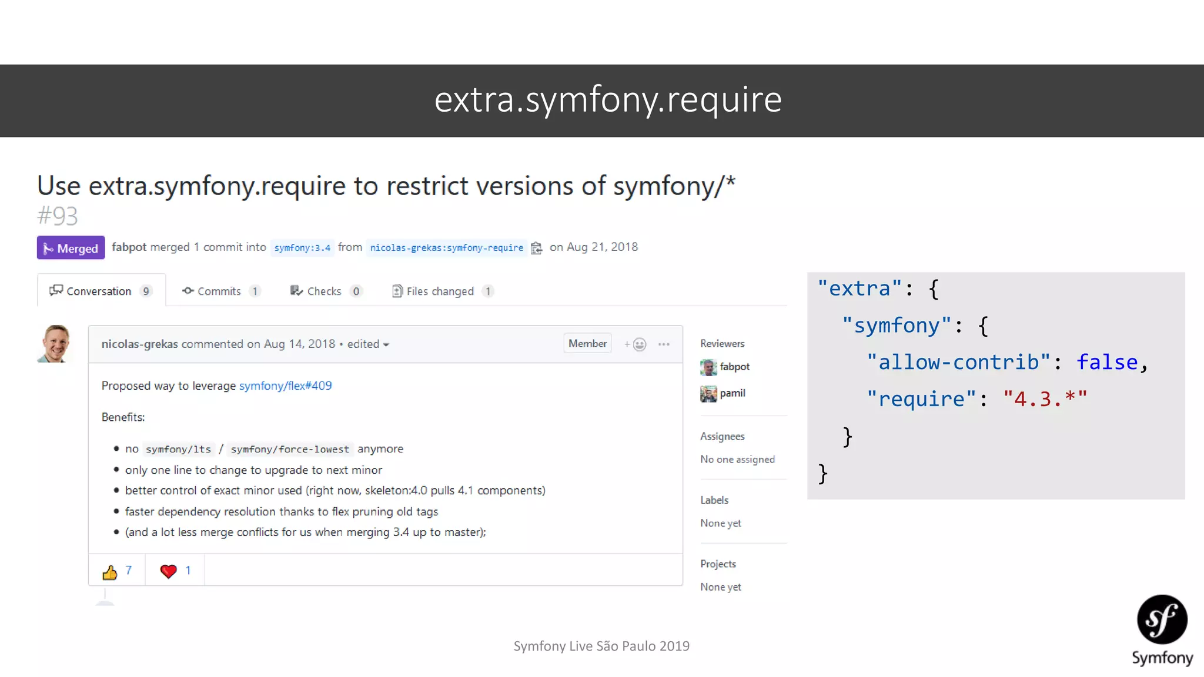The image size is (1204, 677).
Task: Click the 'on Aug 21, 2018' merge date
Action: 594,247
